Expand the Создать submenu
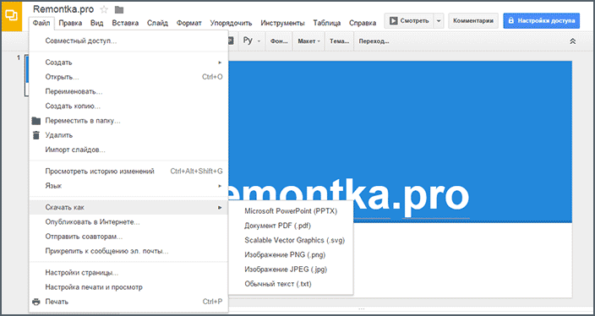The width and height of the screenshot is (595, 316). tap(128, 63)
